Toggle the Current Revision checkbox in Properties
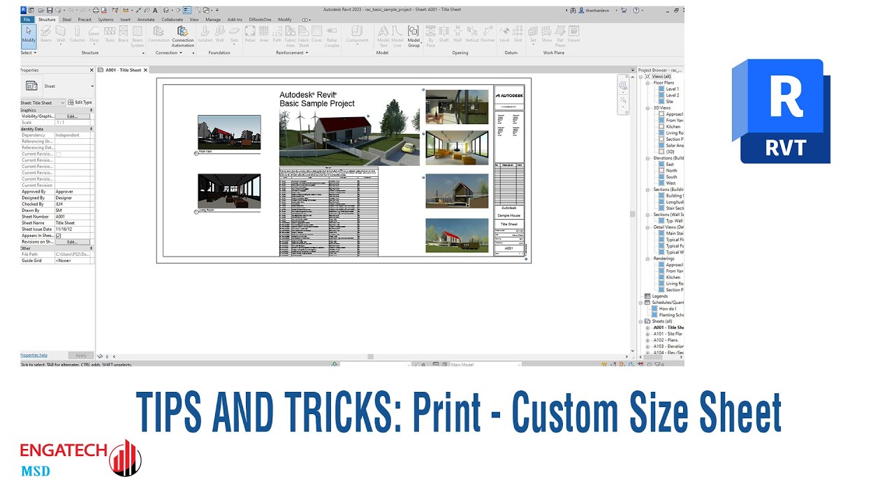 [x=59, y=154]
